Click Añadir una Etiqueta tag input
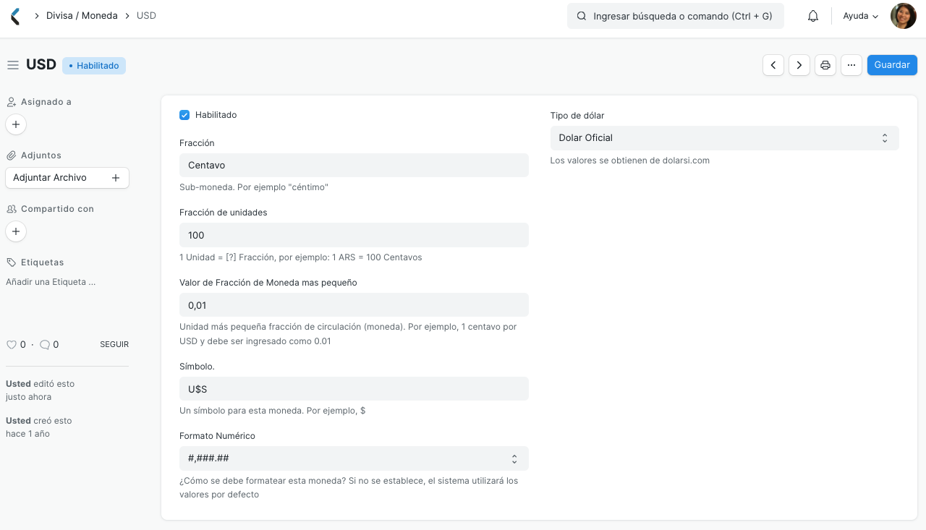The height and width of the screenshot is (530, 926). 51,282
